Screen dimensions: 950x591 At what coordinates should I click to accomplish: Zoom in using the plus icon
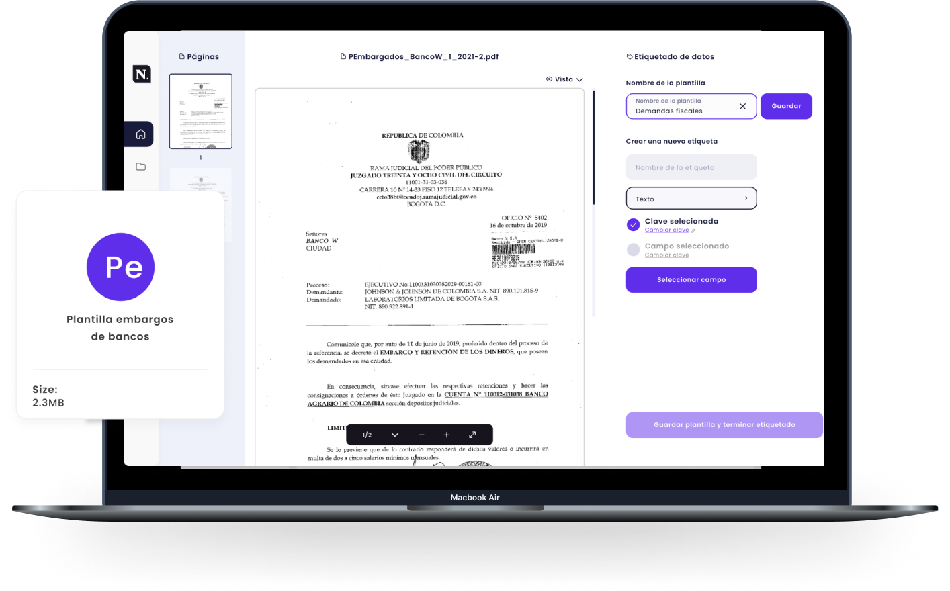pos(446,435)
